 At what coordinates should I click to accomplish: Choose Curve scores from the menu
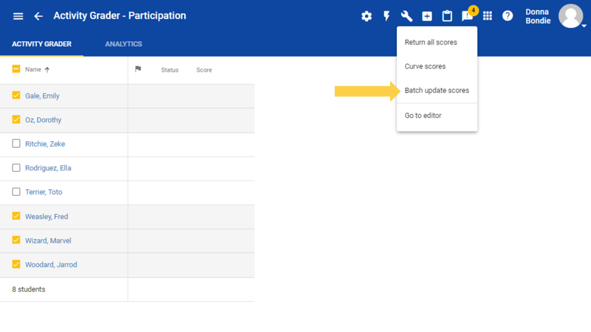click(x=425, y=66)
